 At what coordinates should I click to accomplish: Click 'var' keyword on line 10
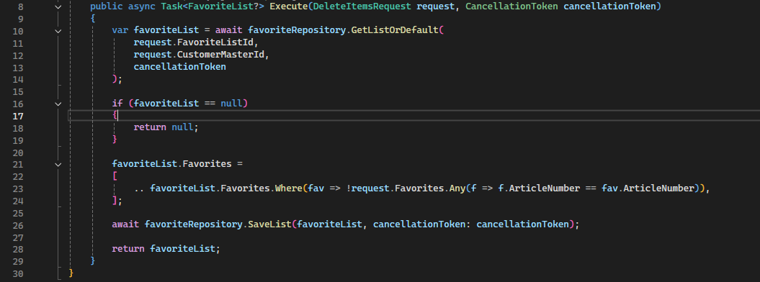(x=120, y=31)
